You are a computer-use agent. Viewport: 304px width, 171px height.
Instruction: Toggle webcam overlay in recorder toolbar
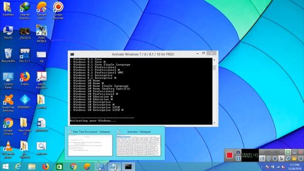[275, 158]
